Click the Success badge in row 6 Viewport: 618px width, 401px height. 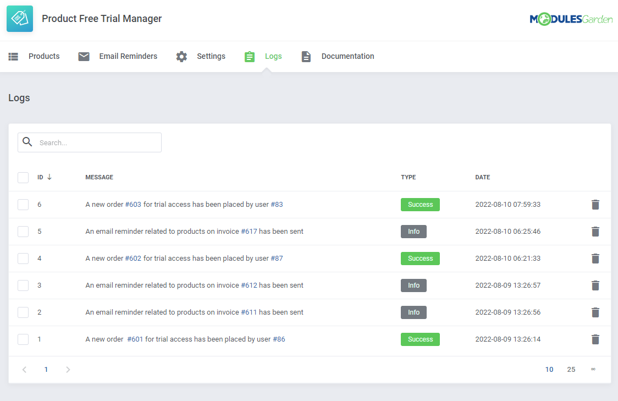pos(420,205)
